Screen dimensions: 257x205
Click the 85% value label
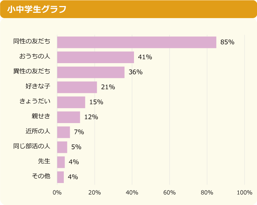click(x=227, y=42)
